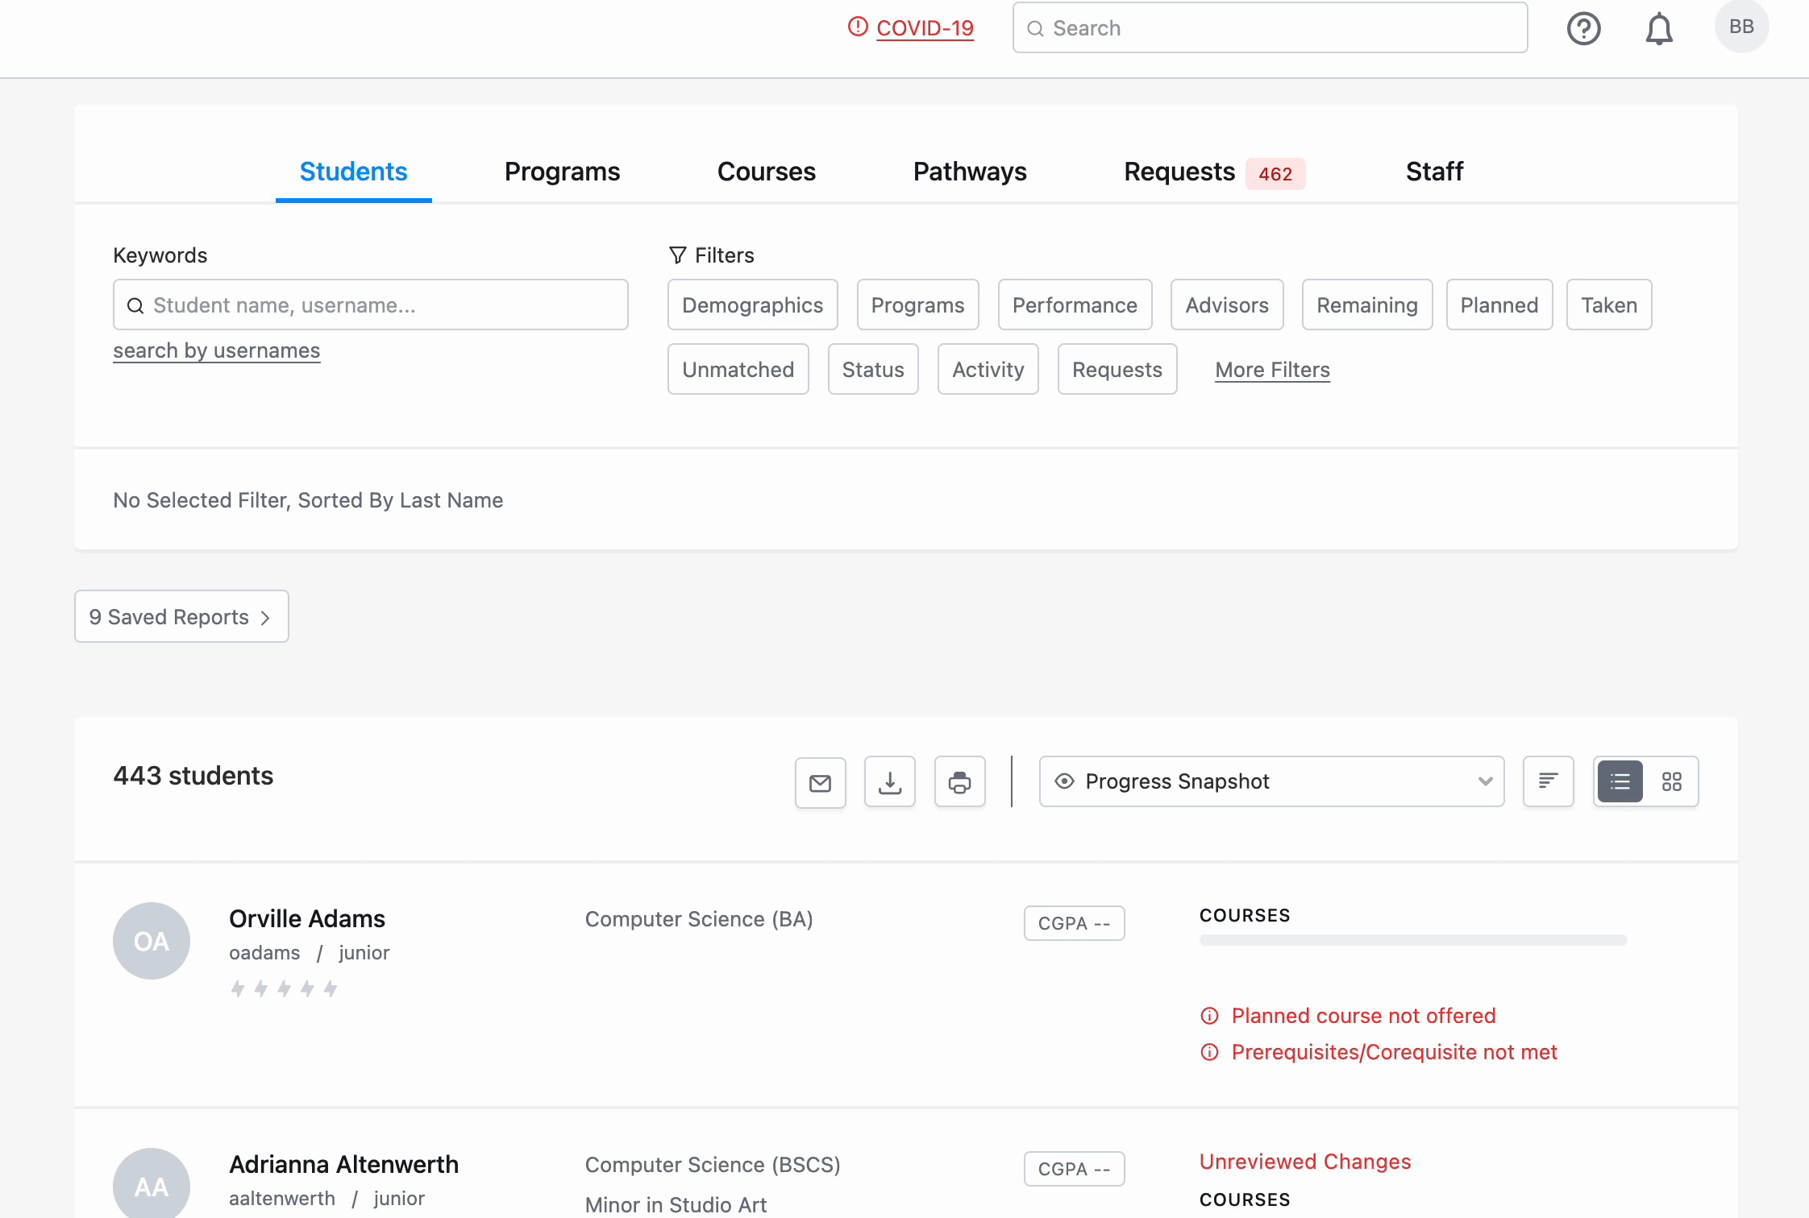This screenshot has height=1218, width=1809.
Task: Switch to the Pathways tab
Action: (969, 172)
